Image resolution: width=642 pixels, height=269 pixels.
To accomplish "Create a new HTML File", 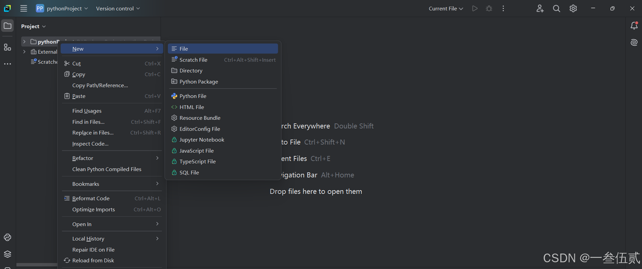I will tap(223, 107).
